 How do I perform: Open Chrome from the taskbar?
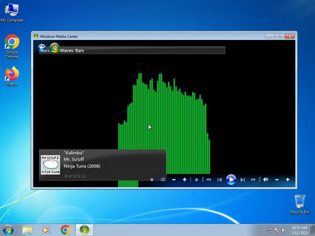[65, 230]
